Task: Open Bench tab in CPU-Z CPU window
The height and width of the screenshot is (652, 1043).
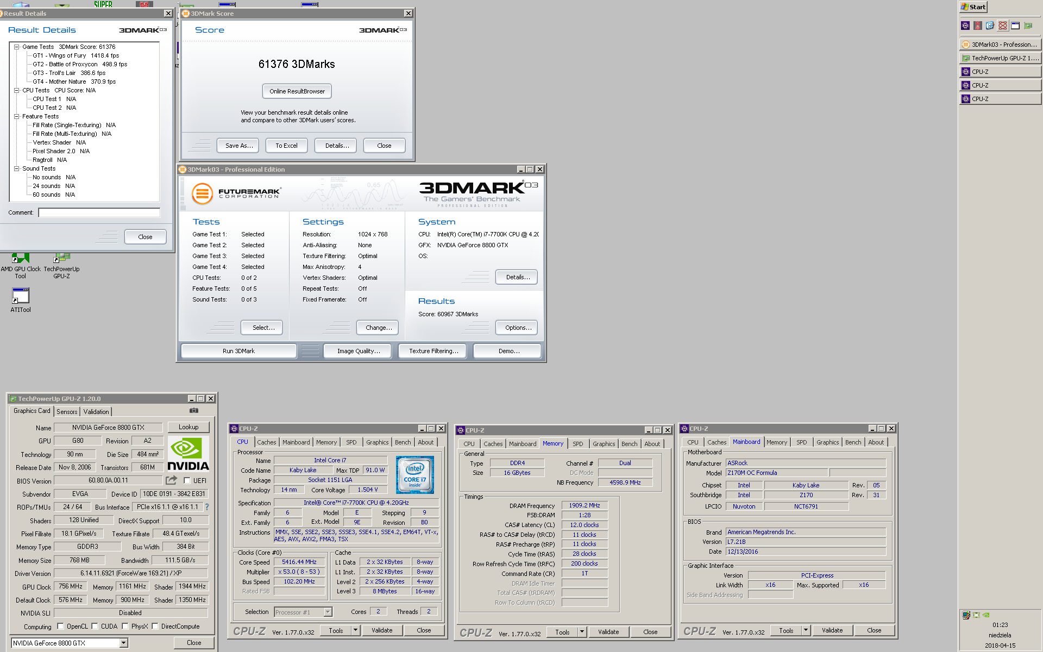Action: (403, 442)
